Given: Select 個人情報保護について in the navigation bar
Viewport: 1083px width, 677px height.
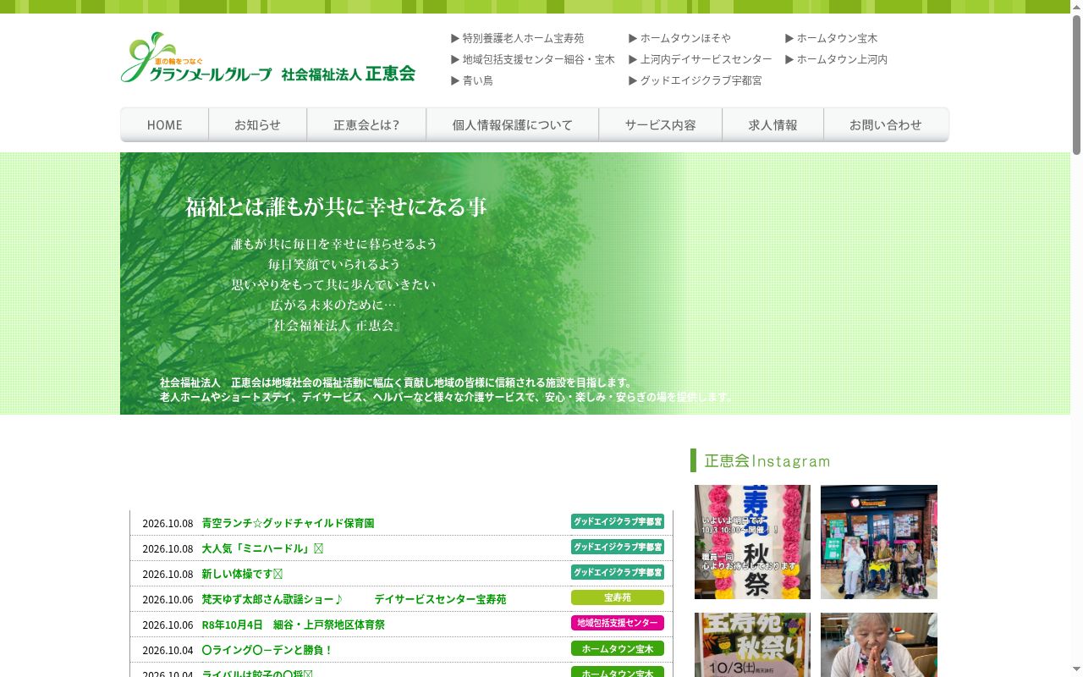Looking at the screenshot, I should pos(512,124).
